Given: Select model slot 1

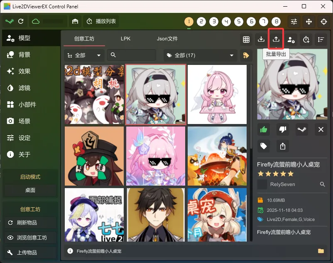Looking at the screenshot, I should 189,22.
